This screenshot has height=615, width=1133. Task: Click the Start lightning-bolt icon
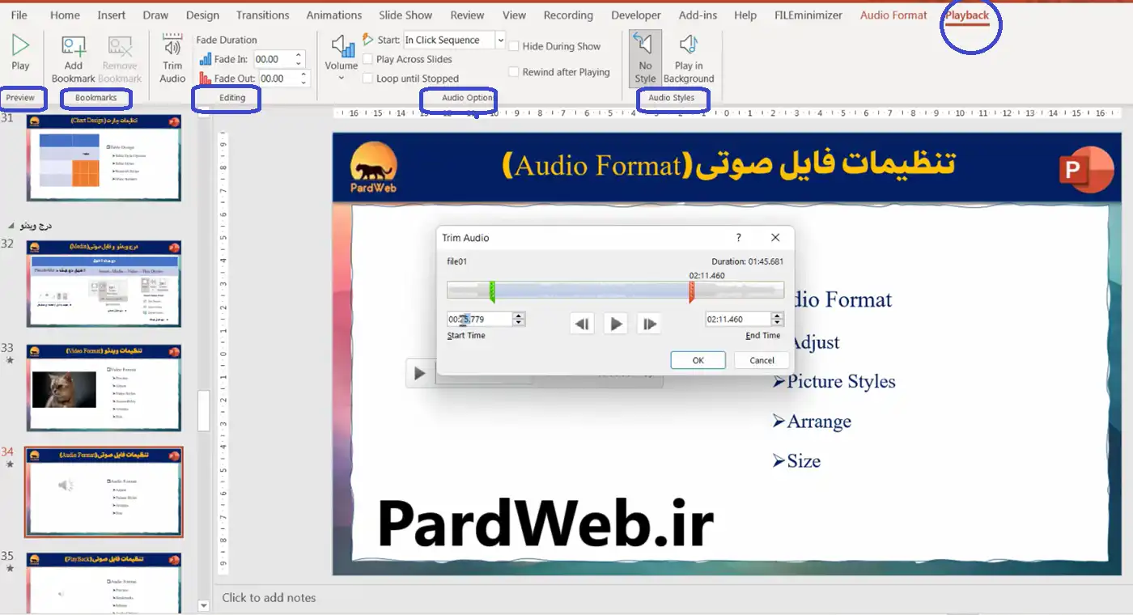[368, 40]
